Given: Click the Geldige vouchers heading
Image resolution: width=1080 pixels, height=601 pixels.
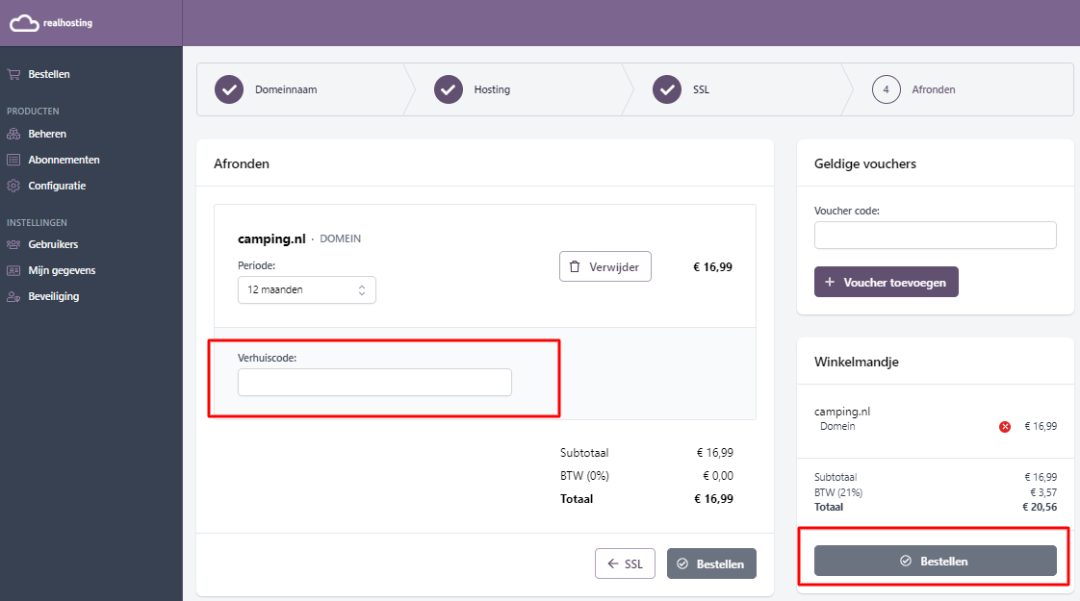Looking at the screenshot, I should tap(865, 163).
